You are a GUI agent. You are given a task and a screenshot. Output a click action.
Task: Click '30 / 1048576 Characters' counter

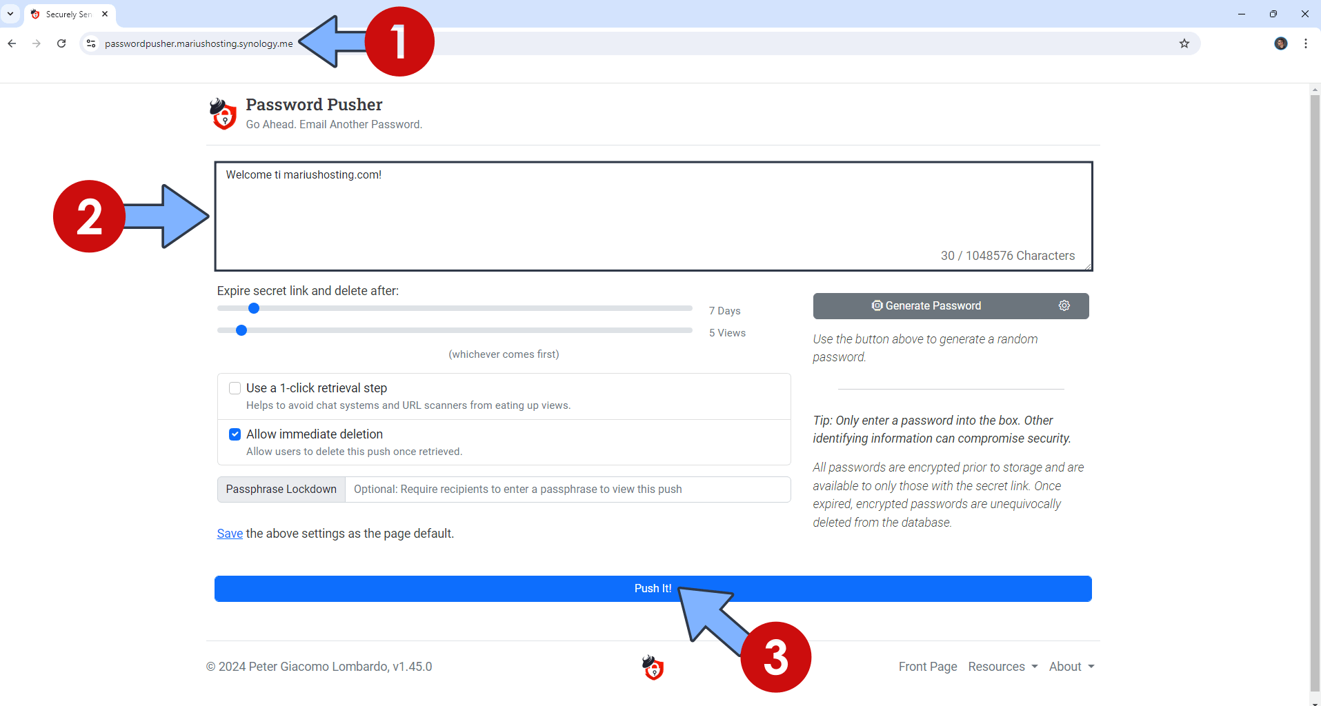[1007, 256]
